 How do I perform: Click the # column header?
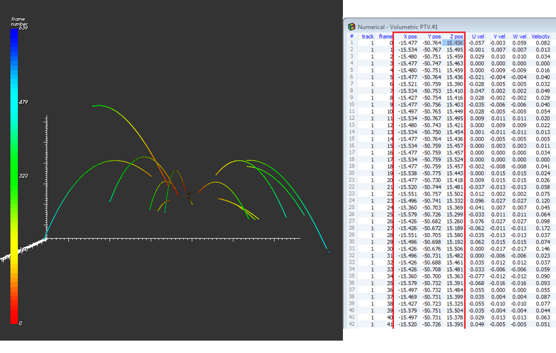(x=351, y=36)
